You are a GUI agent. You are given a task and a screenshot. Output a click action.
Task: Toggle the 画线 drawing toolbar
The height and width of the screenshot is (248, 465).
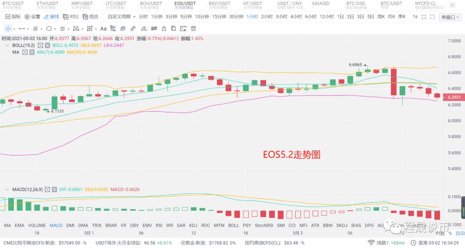tap(51, 17)
